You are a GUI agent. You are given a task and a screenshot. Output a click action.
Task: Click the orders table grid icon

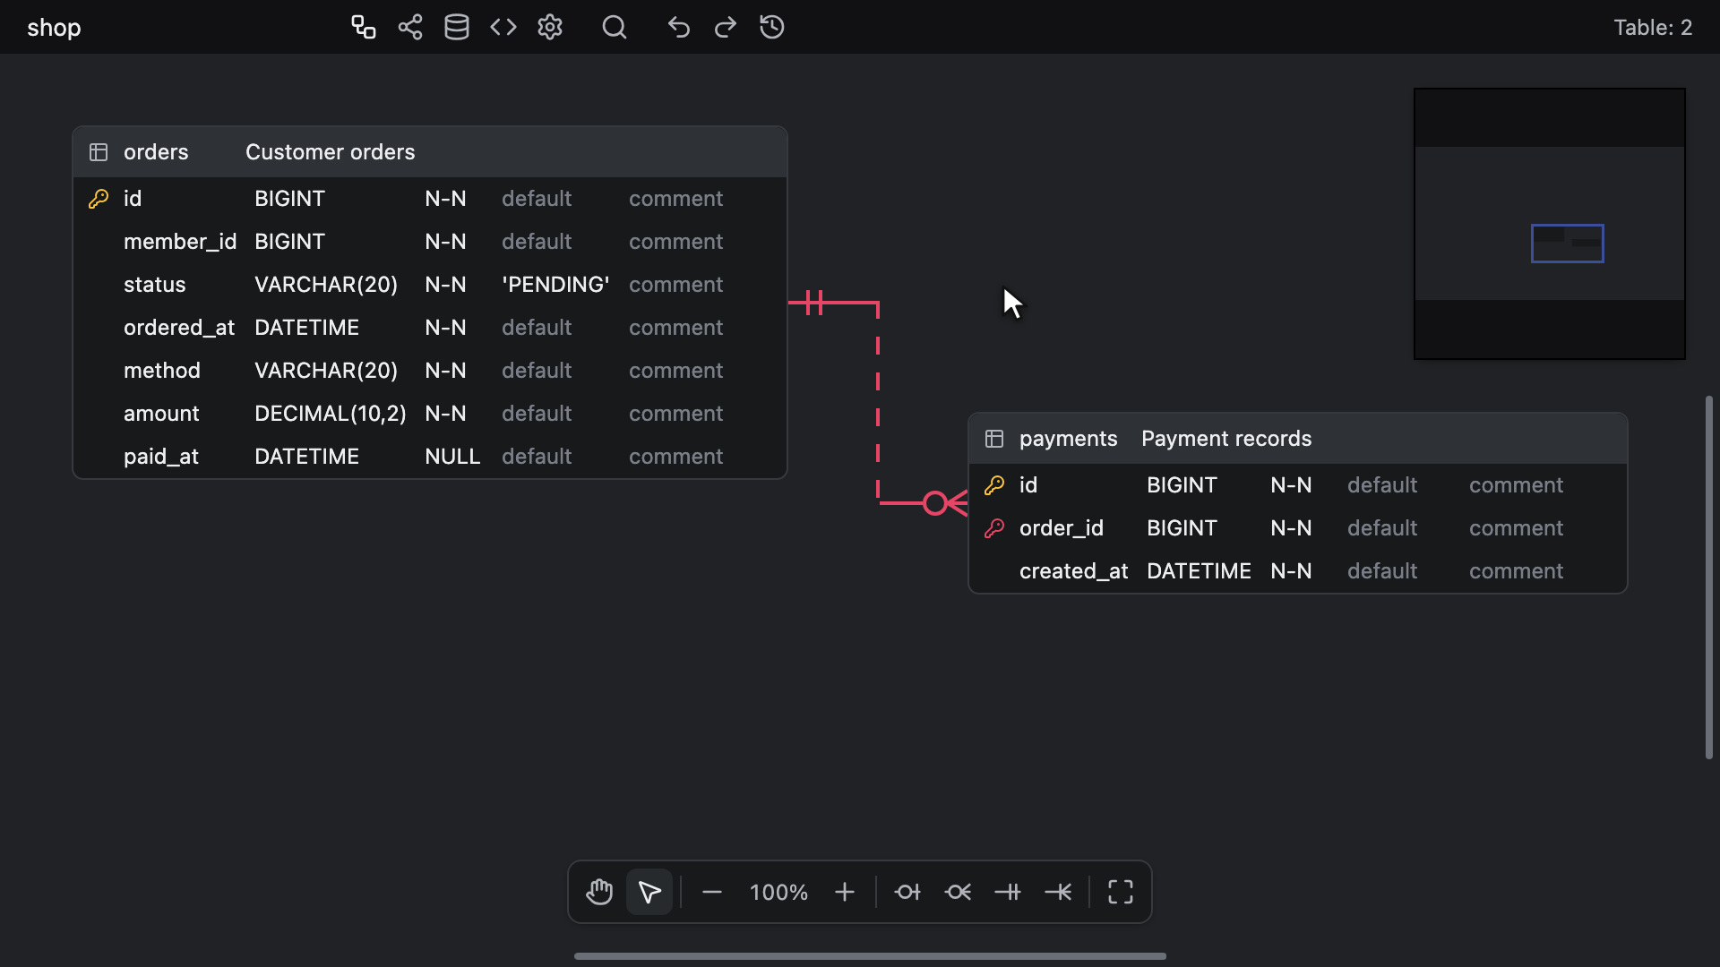[99, 152]
